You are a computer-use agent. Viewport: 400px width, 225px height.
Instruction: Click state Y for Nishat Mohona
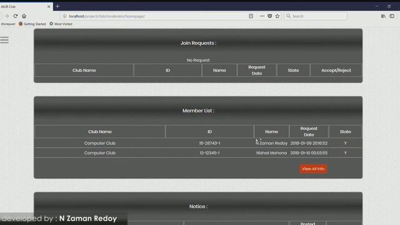pyautogui.click(x=345, y=152)
